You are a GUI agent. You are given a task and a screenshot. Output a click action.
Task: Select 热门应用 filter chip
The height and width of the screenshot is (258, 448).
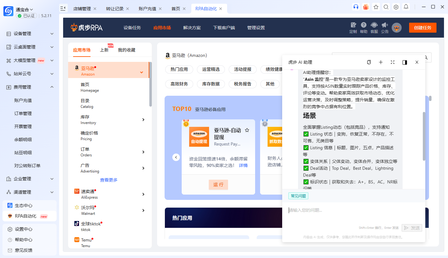(x=179, y=69)
